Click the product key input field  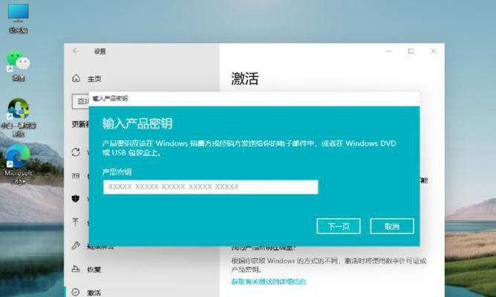(x=211, y=187)
